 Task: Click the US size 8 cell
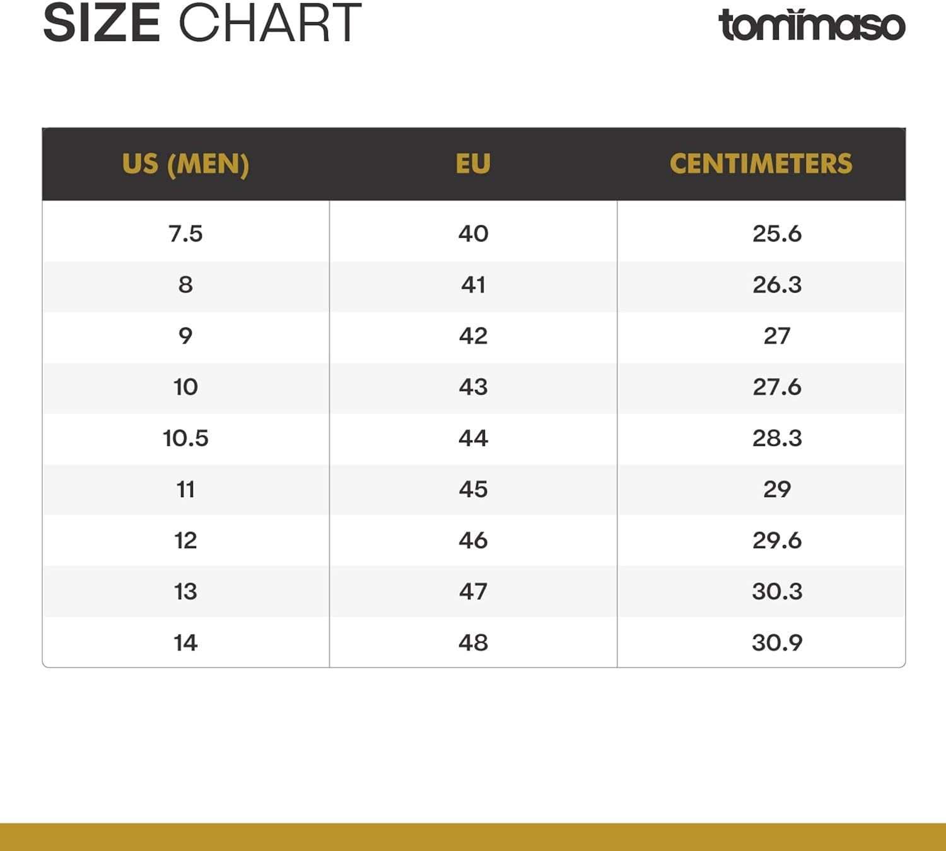(x=185, y=285)
